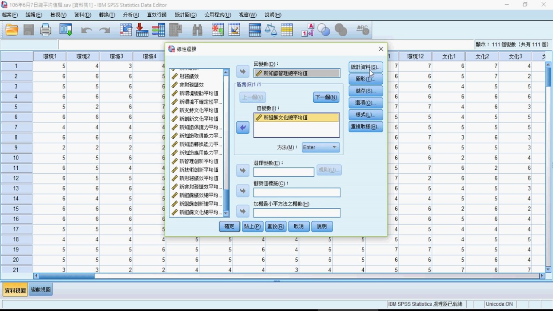Click the Print icon in the toolbar

pyautogui.click(x=46, y=30)
